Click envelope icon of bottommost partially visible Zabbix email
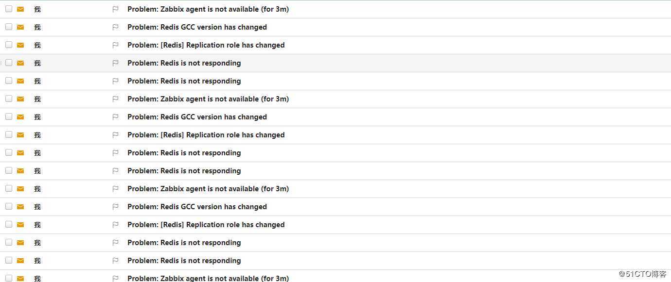Image resolution: width=671 pixels, height=282 pixels. [x=20, y=278]
